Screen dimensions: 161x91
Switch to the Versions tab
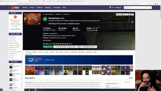(x=67, y=52)
